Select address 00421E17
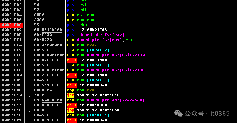Image resolution: width=237 pixels, height=123 pixels. pyautogui.click(x=12, y=105)
